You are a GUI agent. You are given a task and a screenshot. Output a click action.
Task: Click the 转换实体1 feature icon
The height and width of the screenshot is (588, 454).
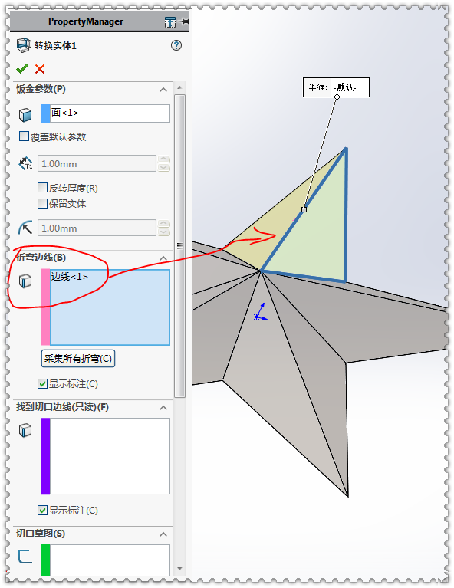(x=24, y=45)
